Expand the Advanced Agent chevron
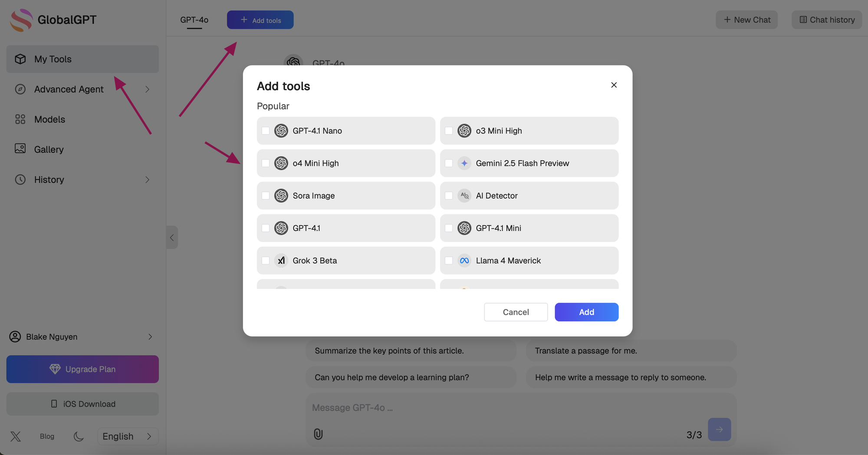 (x=147, y=89)
